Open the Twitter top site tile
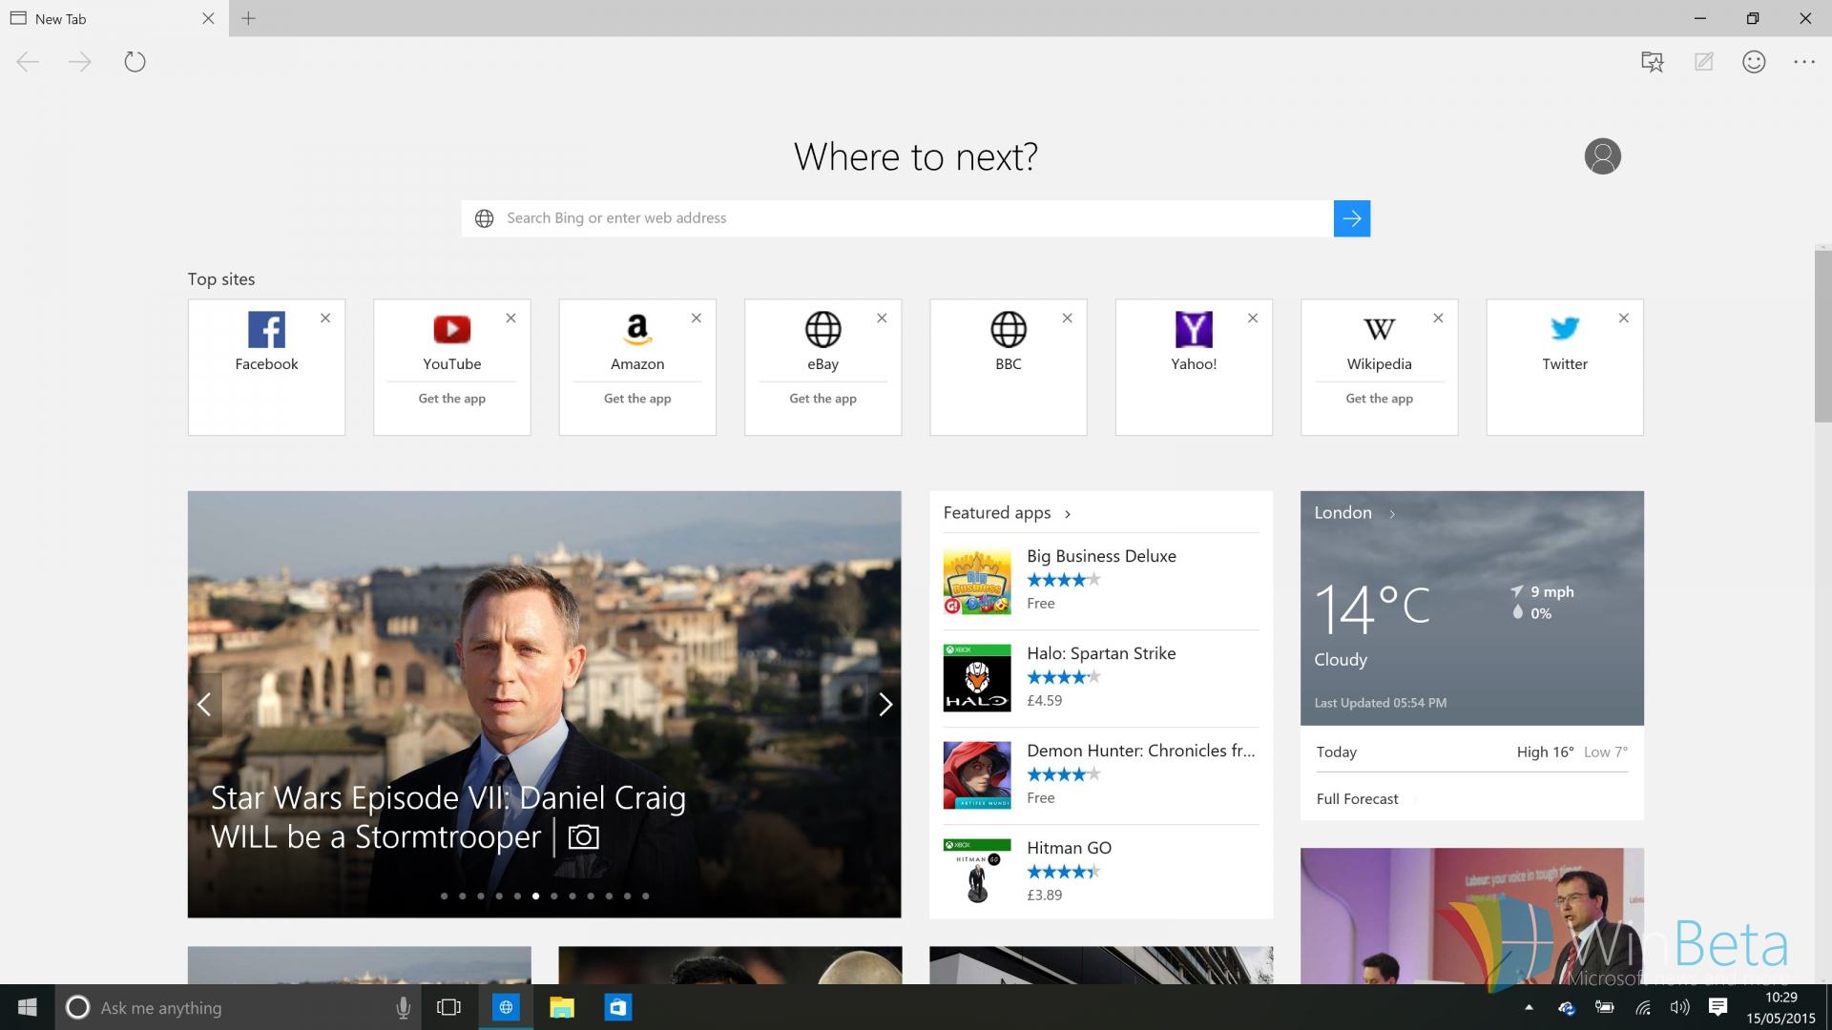The height and width of the screenshot is (1030, 1832). 1565,367
